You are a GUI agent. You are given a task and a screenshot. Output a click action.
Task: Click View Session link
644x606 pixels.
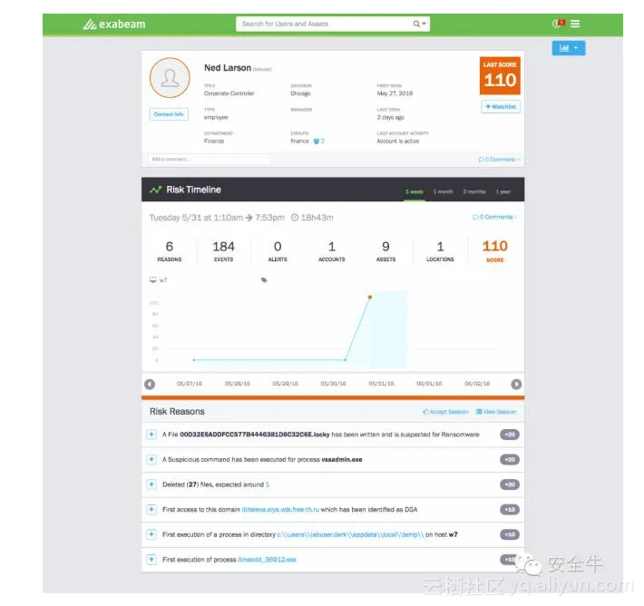coord(496,411)
